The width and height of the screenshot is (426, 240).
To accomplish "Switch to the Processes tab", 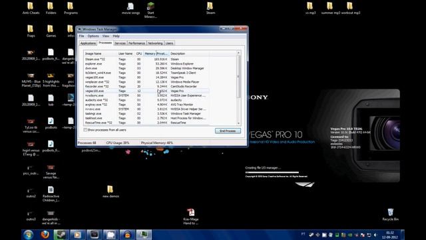I will click(x=105, y=43).
